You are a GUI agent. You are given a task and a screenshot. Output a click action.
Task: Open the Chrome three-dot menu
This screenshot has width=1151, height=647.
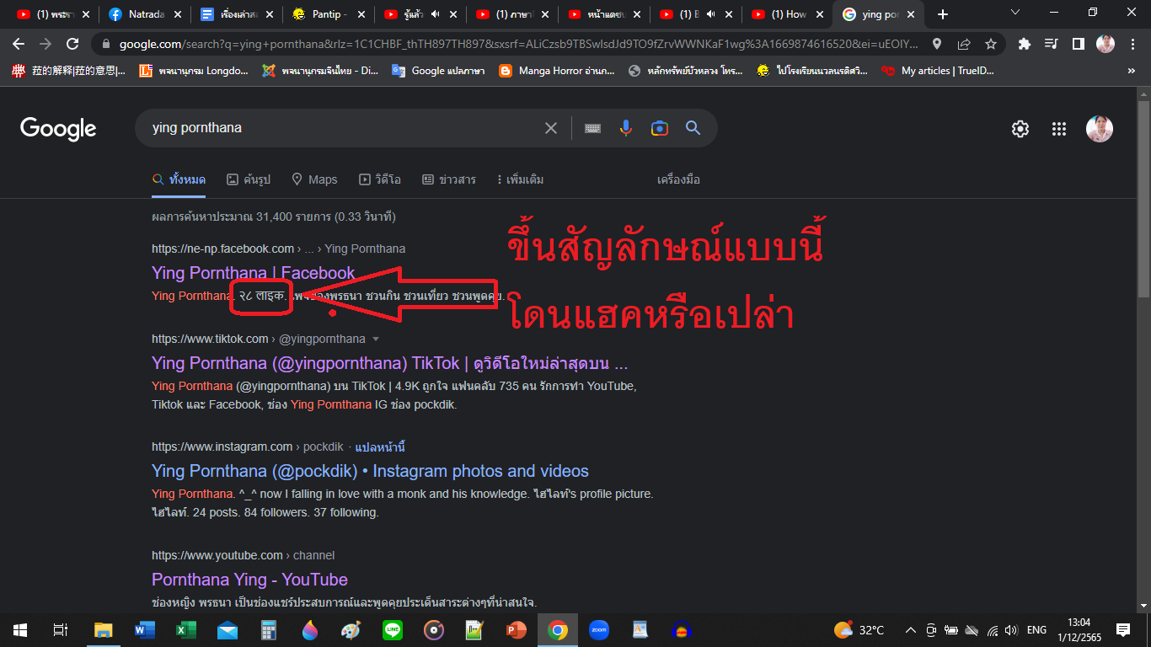[1133, 44]
